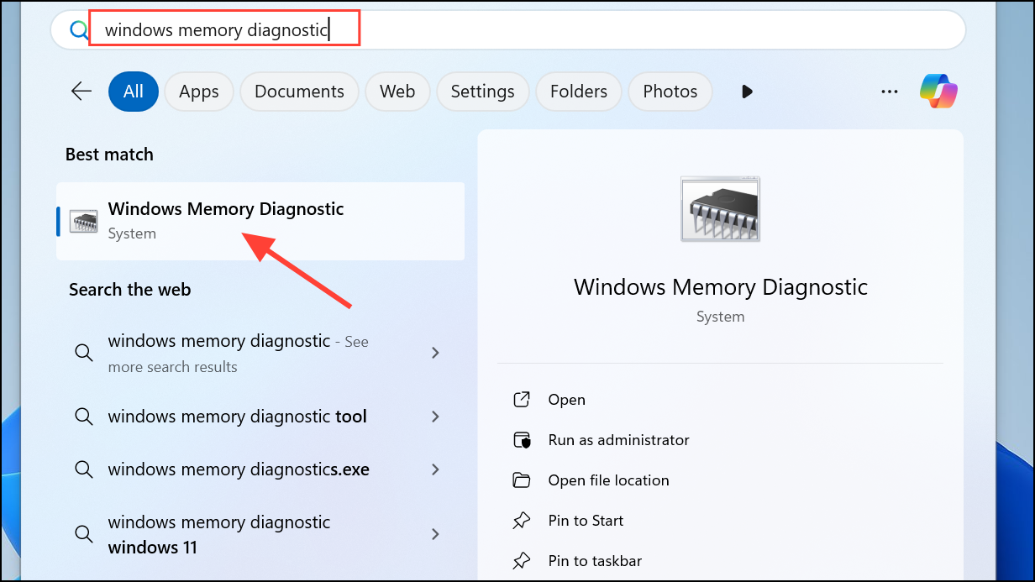
Task: Click the Pin to Start pin icon
Action: pyautogui.click(x=522, y=521)
